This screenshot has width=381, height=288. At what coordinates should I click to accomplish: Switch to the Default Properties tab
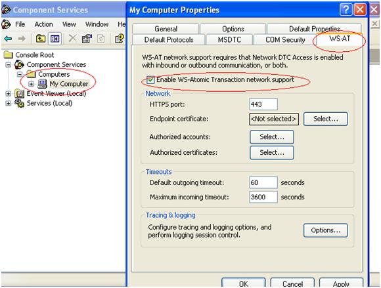pyautogui.click(x=314, y=29)
